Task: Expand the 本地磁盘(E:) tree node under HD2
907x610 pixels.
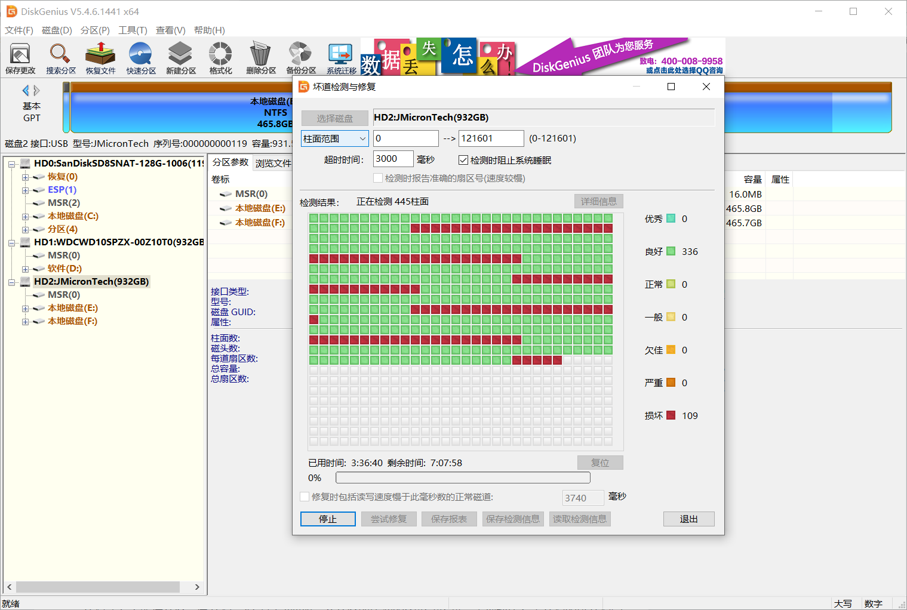Action: (x=25, y=309)
